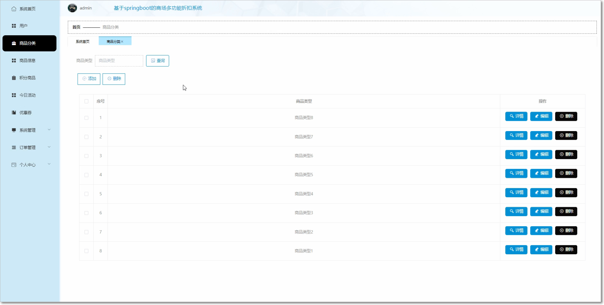Click 删除 for 商品类型6
This screenshot has height=305, width=604.
click(x=566, y=154)
